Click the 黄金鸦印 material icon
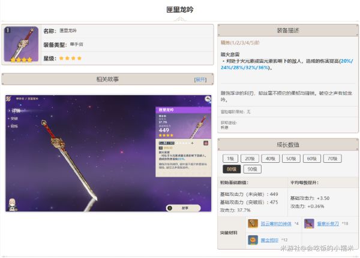360x258 pixels. [x=253, y=240]
